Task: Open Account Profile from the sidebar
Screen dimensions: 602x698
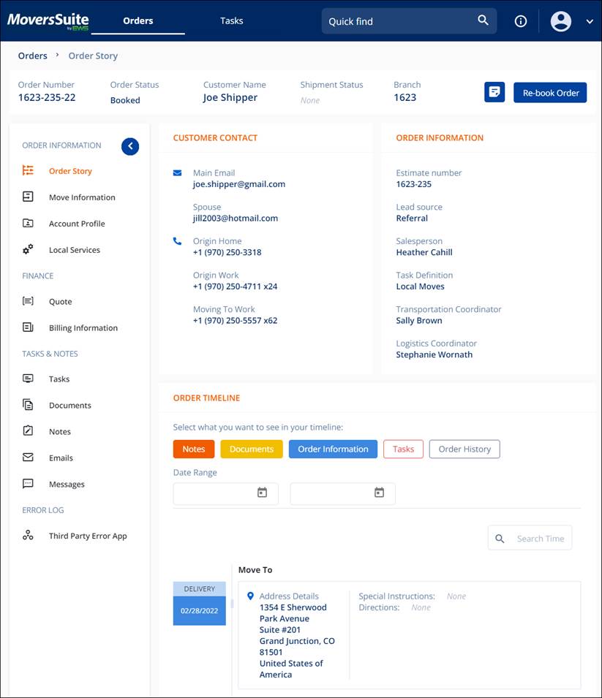Action: (78, 223)
